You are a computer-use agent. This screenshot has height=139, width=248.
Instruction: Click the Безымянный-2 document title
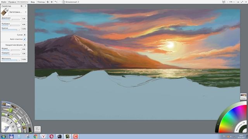72,2
